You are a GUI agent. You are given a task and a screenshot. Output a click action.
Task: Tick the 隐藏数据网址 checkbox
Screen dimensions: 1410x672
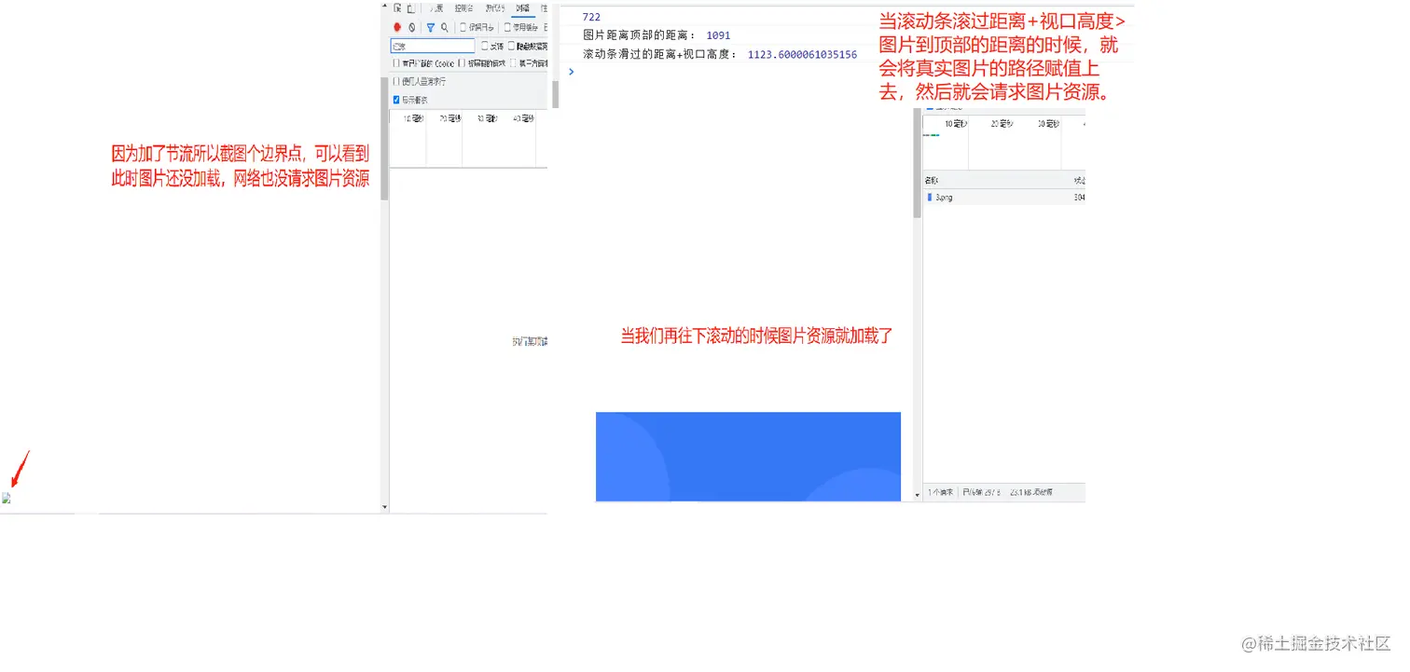coord(512,46)
